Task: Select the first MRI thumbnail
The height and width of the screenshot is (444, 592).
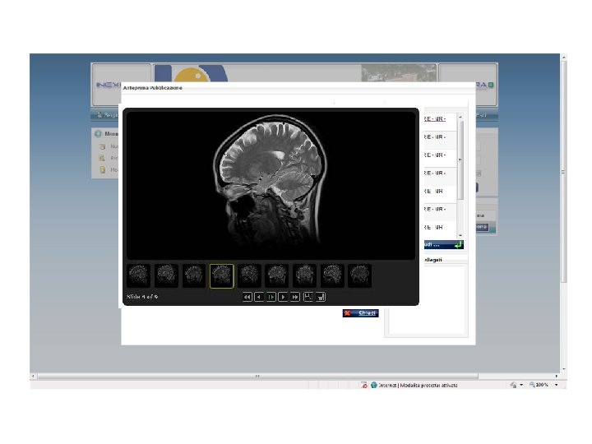Action: [x=138, y=275]
